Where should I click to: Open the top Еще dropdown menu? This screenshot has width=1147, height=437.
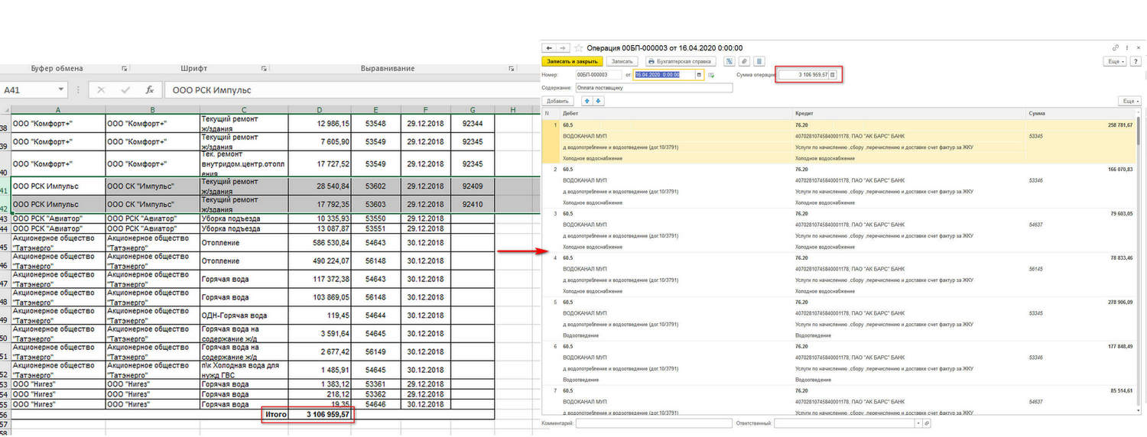pos(1114,61)
